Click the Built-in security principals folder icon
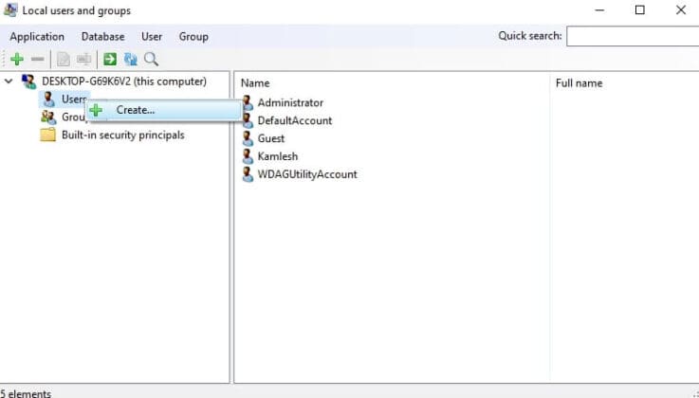Image resolution: width=699 pixels, height=398 pixels. (x=47, y=135)
